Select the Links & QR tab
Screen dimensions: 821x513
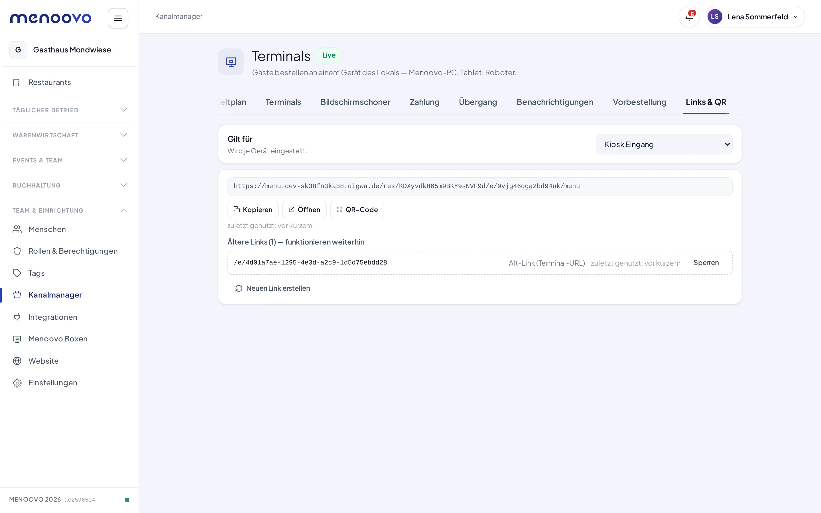[706, 102]
